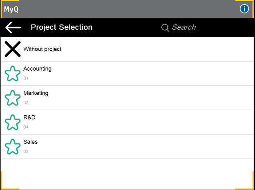Toggle favorite star for Marketing
Viewport: 255px width, 190px height.
tap(13, 98)
